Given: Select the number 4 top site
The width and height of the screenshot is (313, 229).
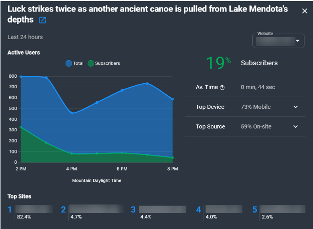Looking at the screenshot, I should (223, 209).
